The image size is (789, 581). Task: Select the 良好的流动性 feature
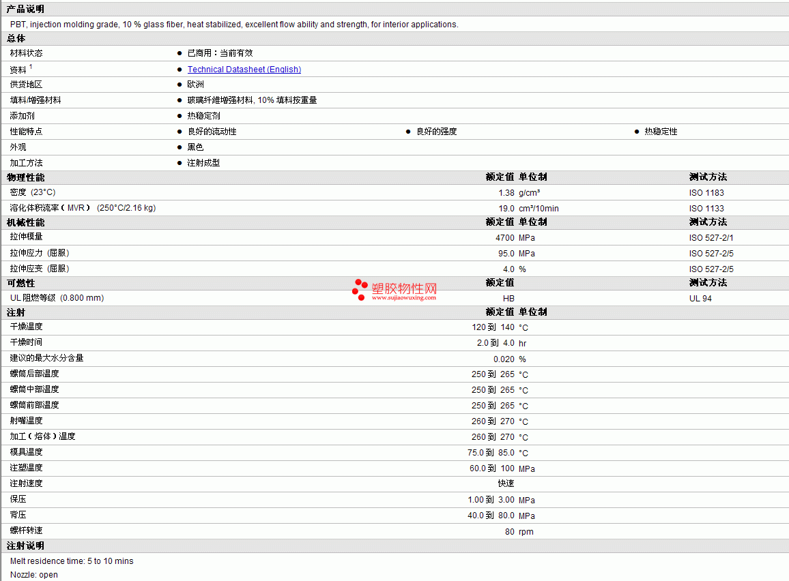[x=212, y=131]
